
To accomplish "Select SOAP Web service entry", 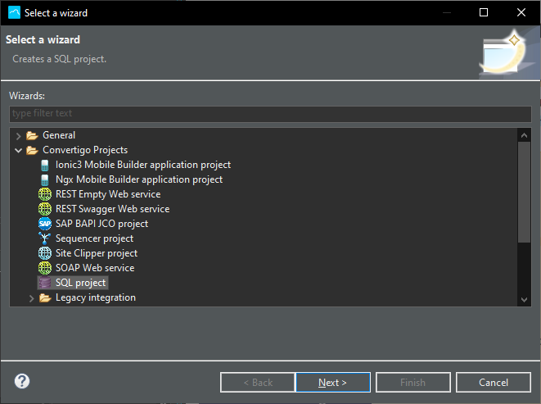I will pos(95,268).
